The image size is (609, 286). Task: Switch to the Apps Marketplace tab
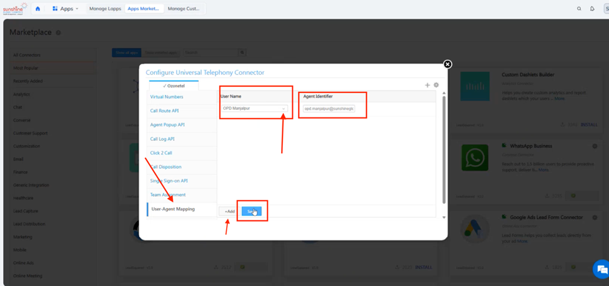point(143,9)
